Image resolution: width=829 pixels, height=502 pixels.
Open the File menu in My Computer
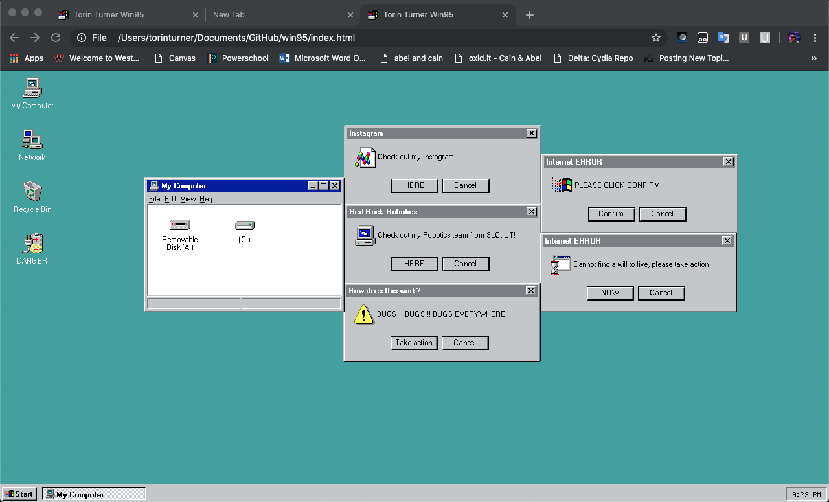[x=154, y=199]
